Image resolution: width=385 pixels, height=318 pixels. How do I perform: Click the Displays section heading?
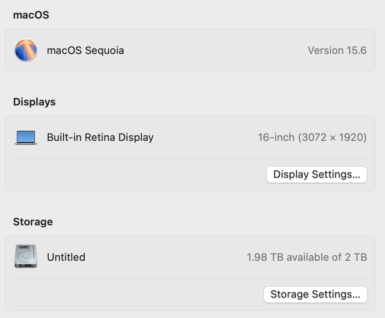coord(34,102)
